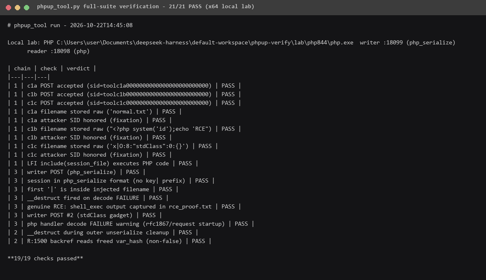
Task: Minimize the window using the yellow button
Action: [17, 7]
